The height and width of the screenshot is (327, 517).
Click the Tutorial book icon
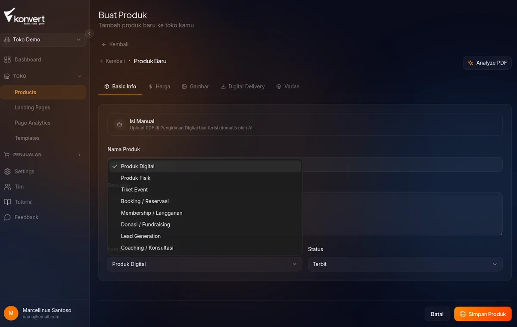click(x=7, y=202)
